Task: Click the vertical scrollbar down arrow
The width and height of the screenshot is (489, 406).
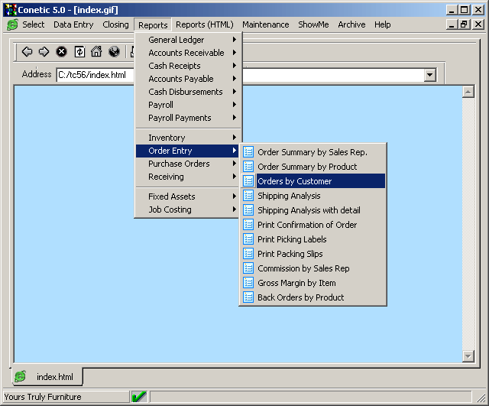Action: (x=468, y=356)
